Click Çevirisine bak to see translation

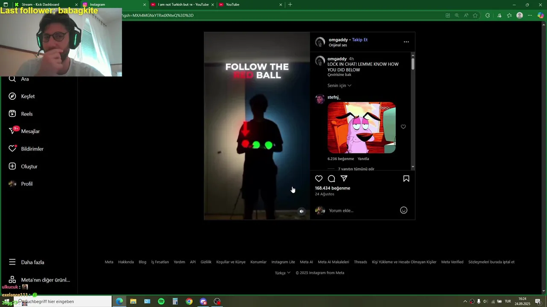click(x=339, y=75)
